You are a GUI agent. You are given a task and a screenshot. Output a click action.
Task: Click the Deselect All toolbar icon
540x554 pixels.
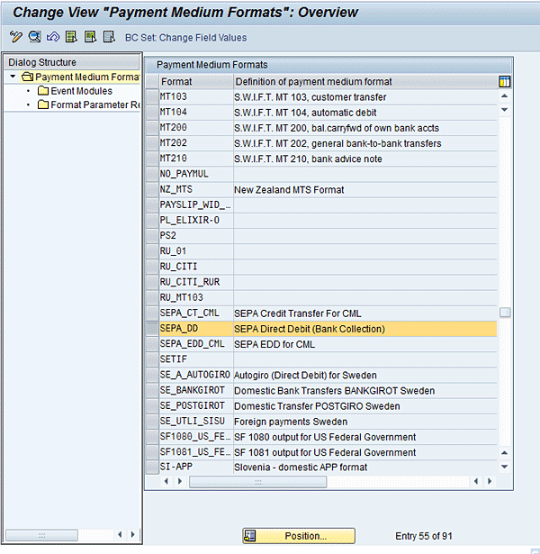tap(109, 37)
